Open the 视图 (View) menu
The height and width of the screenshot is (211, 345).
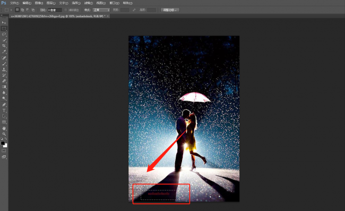101,3
